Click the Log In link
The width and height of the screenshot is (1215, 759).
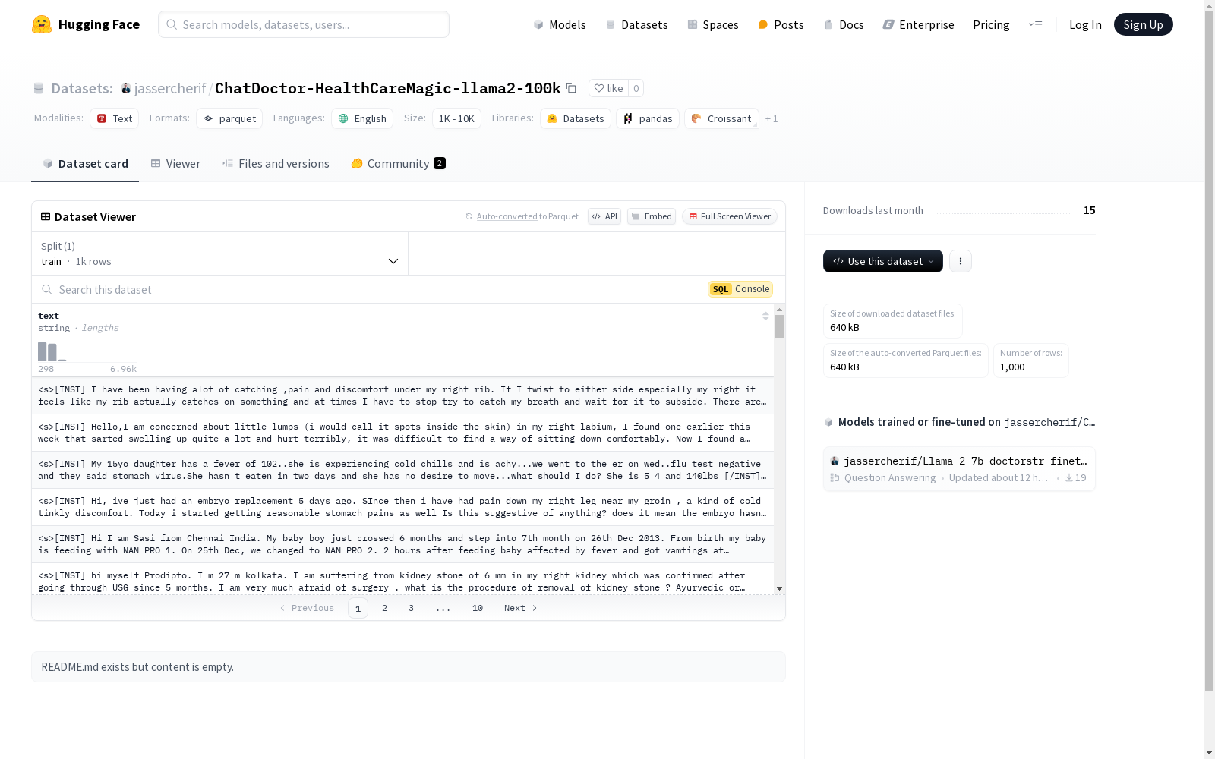point(1085,24)
